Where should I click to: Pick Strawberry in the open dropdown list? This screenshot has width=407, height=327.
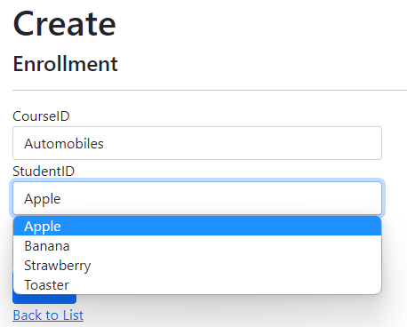tap(197, 266)
